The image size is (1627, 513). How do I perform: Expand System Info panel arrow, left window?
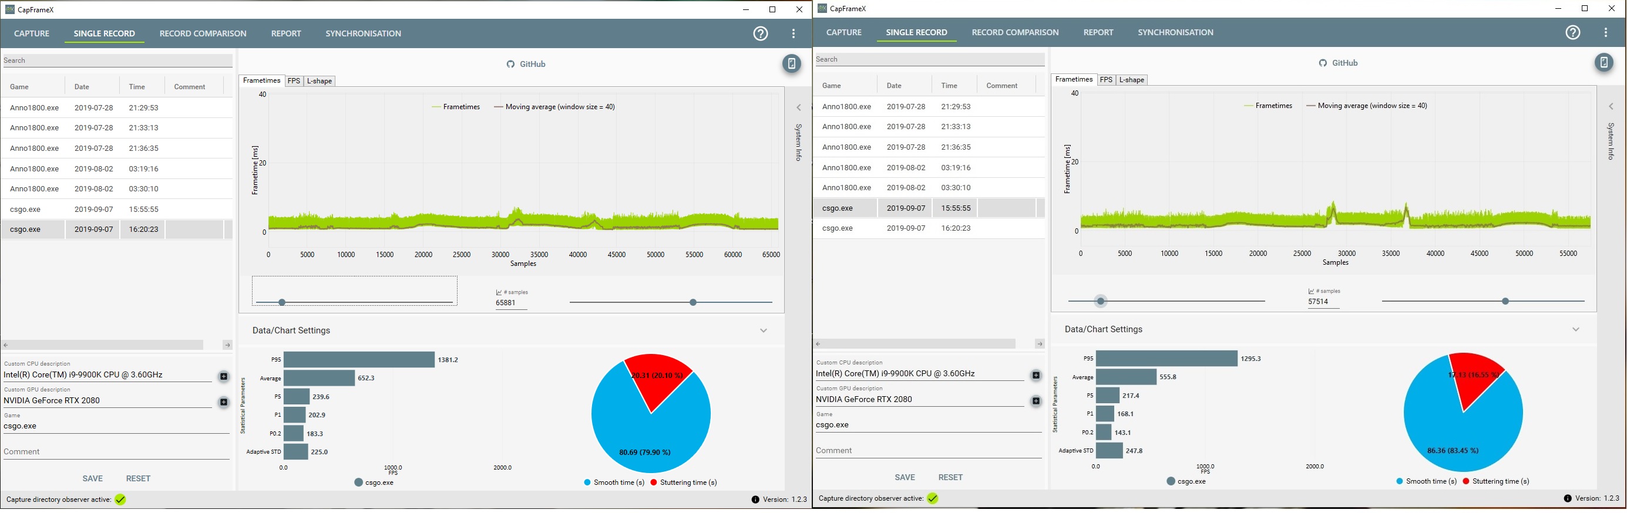[x=798, y=108]
